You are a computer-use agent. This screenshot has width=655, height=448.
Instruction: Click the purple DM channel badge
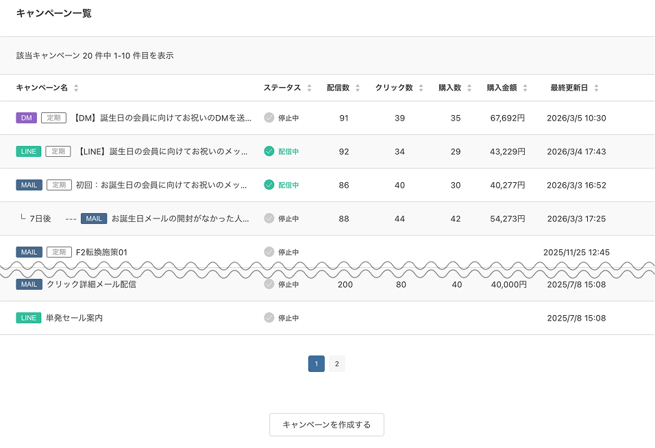(x=26, y=118)
